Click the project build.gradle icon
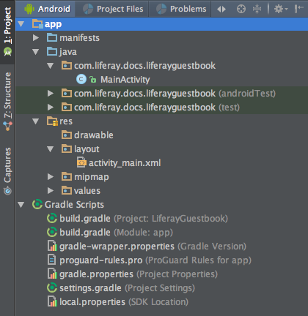The width and height of the screenshot is (308, 316). pyautogui.click(x=52, y=218)
